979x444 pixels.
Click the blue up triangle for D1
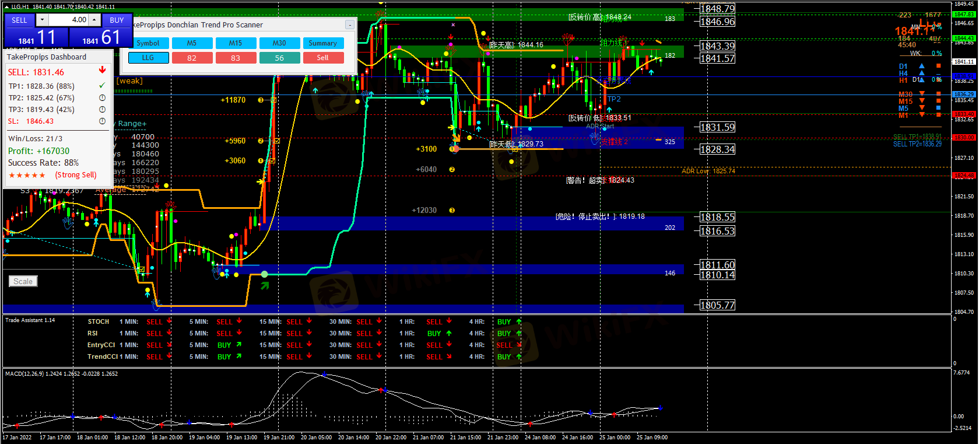(x=922, y=66)
